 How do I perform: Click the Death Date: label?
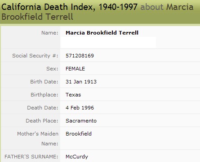coord(43,108)
